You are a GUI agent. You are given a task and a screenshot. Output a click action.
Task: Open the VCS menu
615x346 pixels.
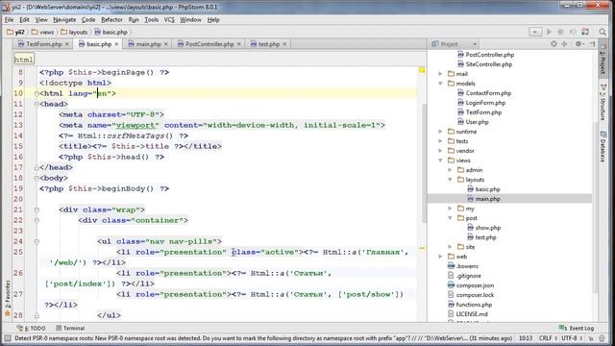tap(169, 19)
